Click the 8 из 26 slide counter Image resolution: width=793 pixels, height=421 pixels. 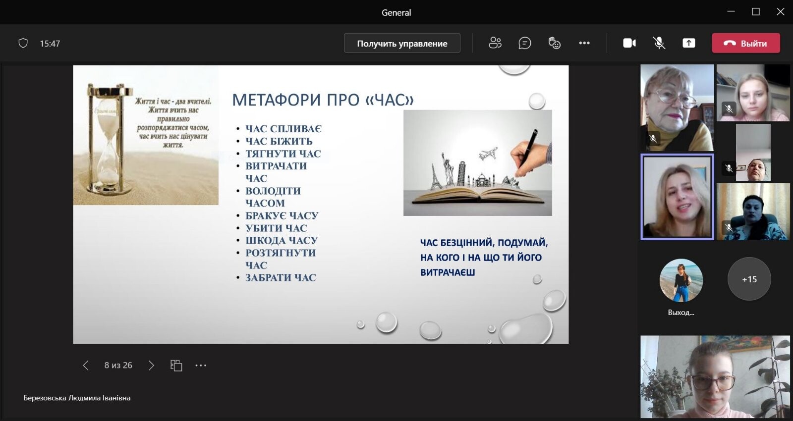118,366
